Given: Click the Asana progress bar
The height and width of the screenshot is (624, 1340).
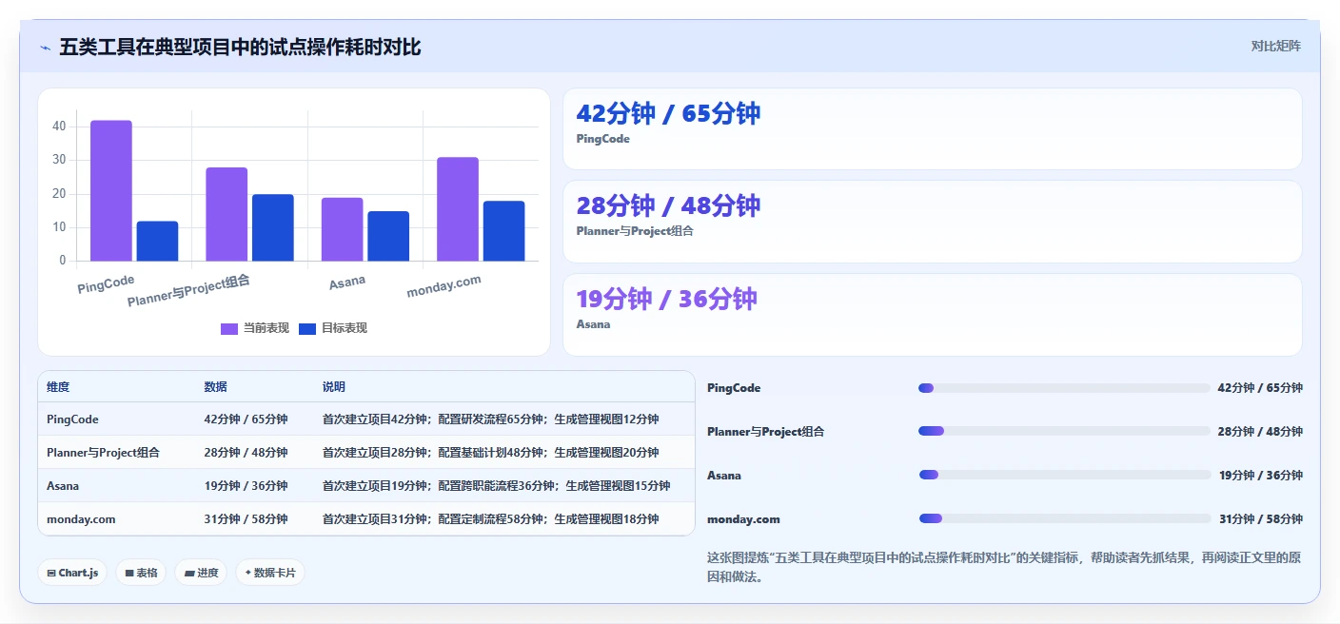Looking at the screenshot, I should [x=1064, y=475].
